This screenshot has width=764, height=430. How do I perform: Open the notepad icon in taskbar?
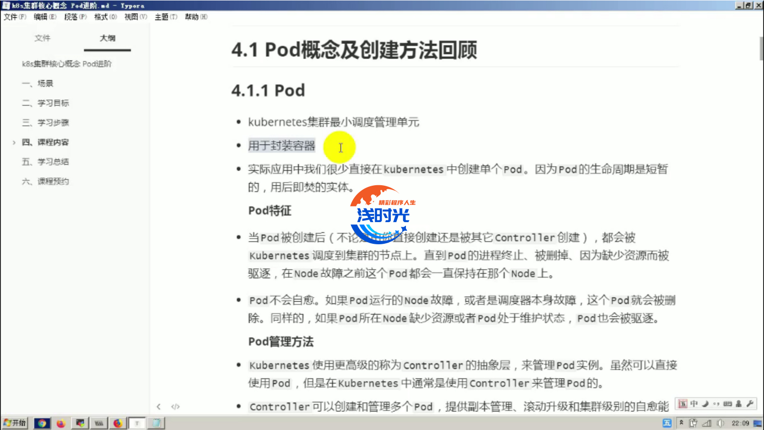pyautogui.click(x=156, y=423)
